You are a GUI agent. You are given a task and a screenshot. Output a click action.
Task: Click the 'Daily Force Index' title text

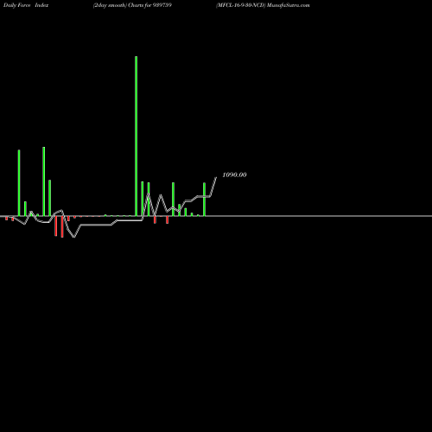[x=26, y=5]
